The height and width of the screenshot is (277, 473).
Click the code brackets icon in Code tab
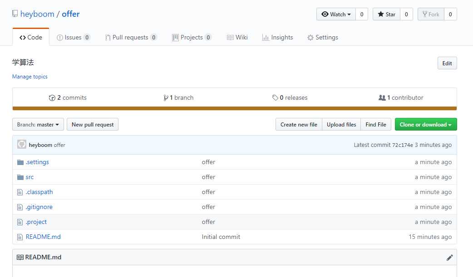[23, 38]
